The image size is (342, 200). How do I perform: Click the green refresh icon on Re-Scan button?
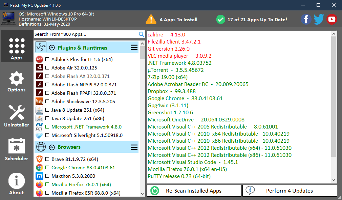(154, 191)
